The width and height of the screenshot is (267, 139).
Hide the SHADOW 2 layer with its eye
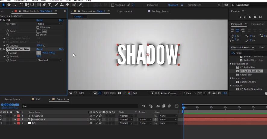(x=2, y=119)
